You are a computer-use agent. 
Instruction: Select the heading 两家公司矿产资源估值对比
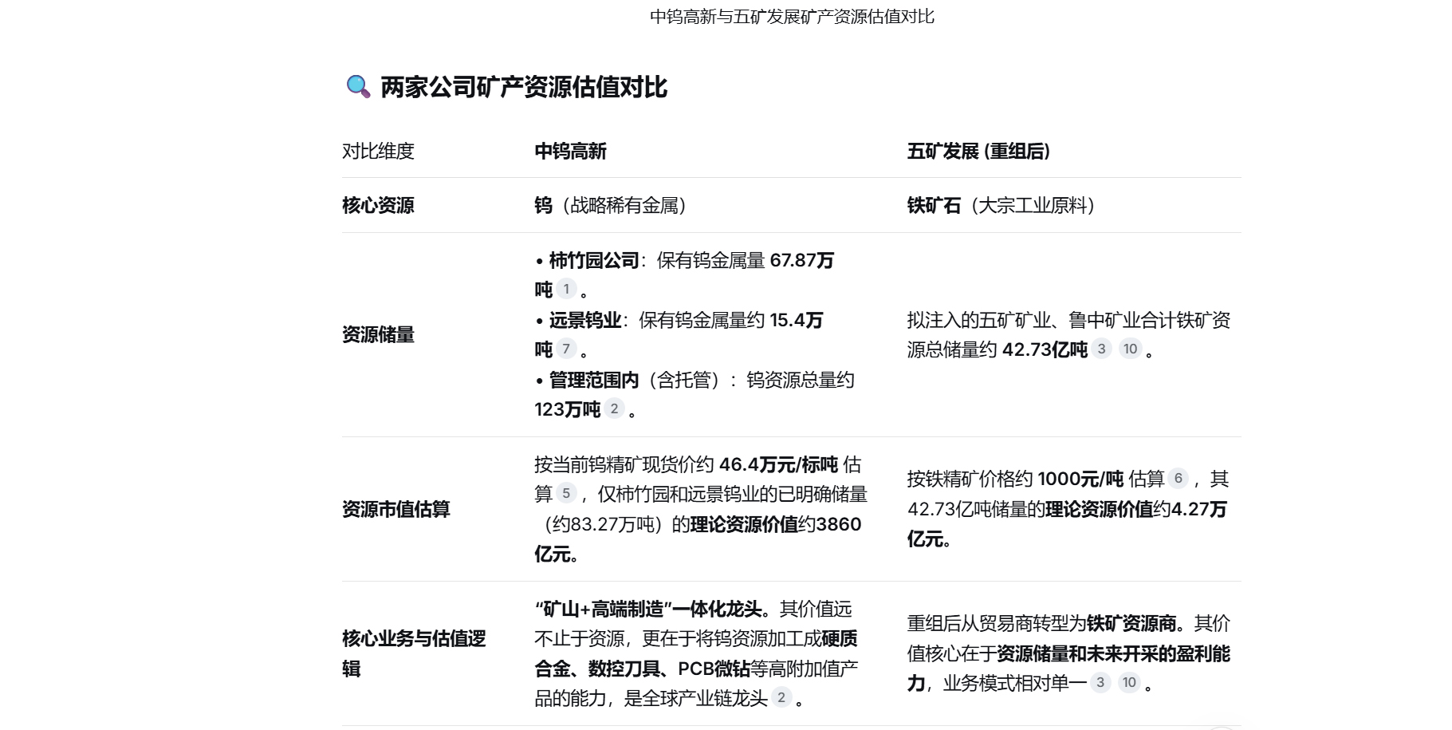[523, 87]
